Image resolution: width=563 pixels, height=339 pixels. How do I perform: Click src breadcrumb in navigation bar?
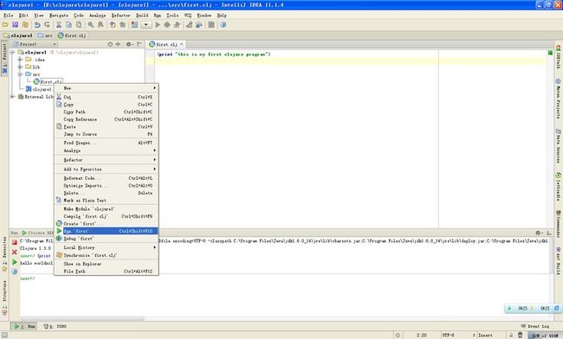[x=46, y=35]
